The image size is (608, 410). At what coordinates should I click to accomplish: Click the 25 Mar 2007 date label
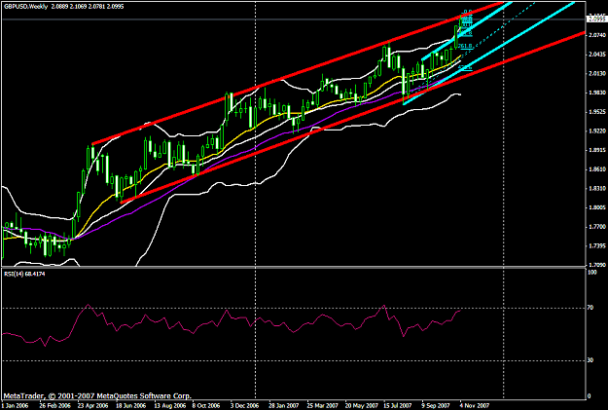coord(323,406)
